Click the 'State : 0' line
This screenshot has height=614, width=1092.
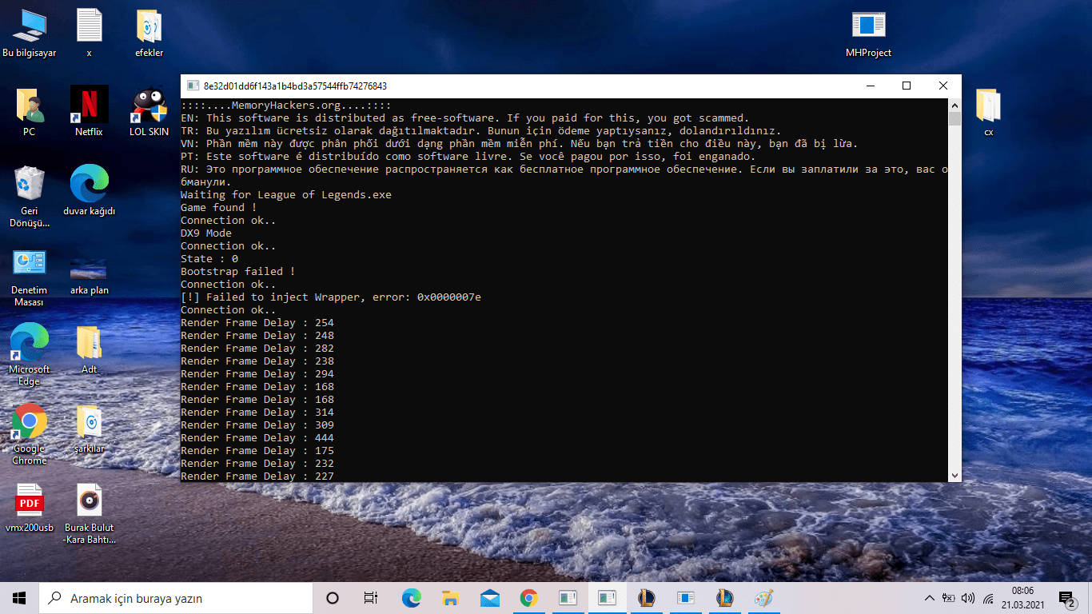click(x=209, y=259)
